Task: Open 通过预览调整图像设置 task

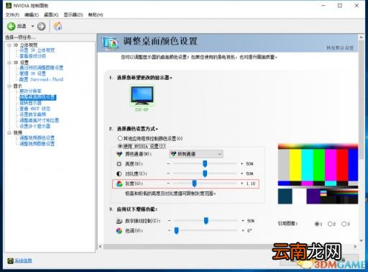Action: [x=42, y=68]
